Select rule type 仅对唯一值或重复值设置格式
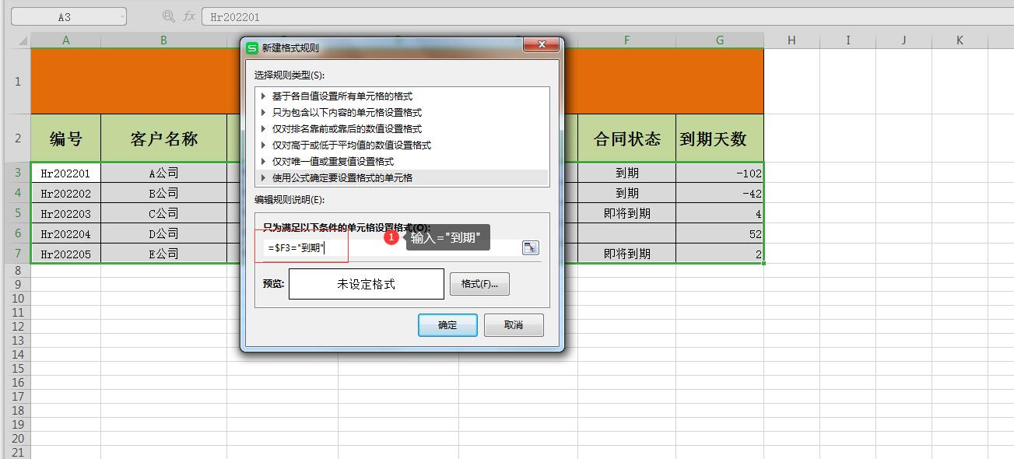The width and height of the screenshot is (1014, 459). 402,162
